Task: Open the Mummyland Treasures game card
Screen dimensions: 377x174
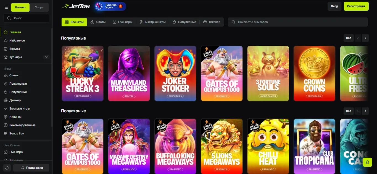Action: click(x=129, y=73)
